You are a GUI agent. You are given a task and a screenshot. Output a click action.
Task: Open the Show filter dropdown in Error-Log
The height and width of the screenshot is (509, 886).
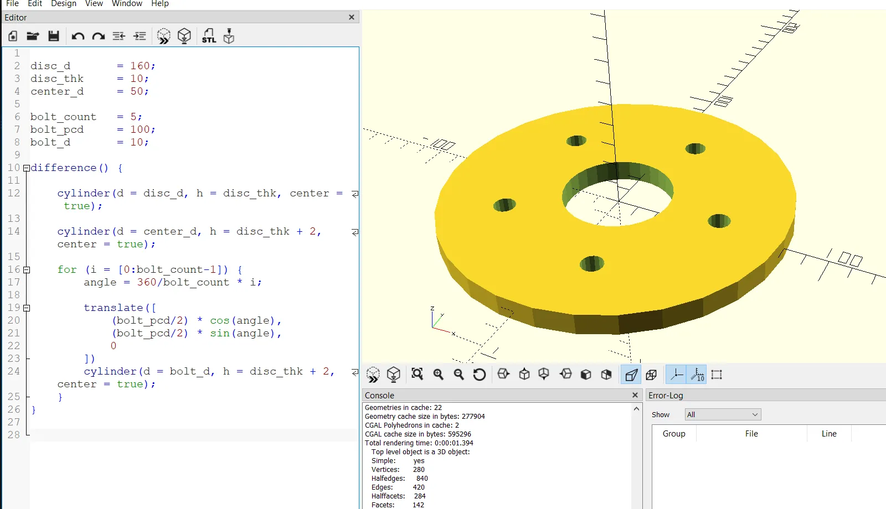(723, 414)
